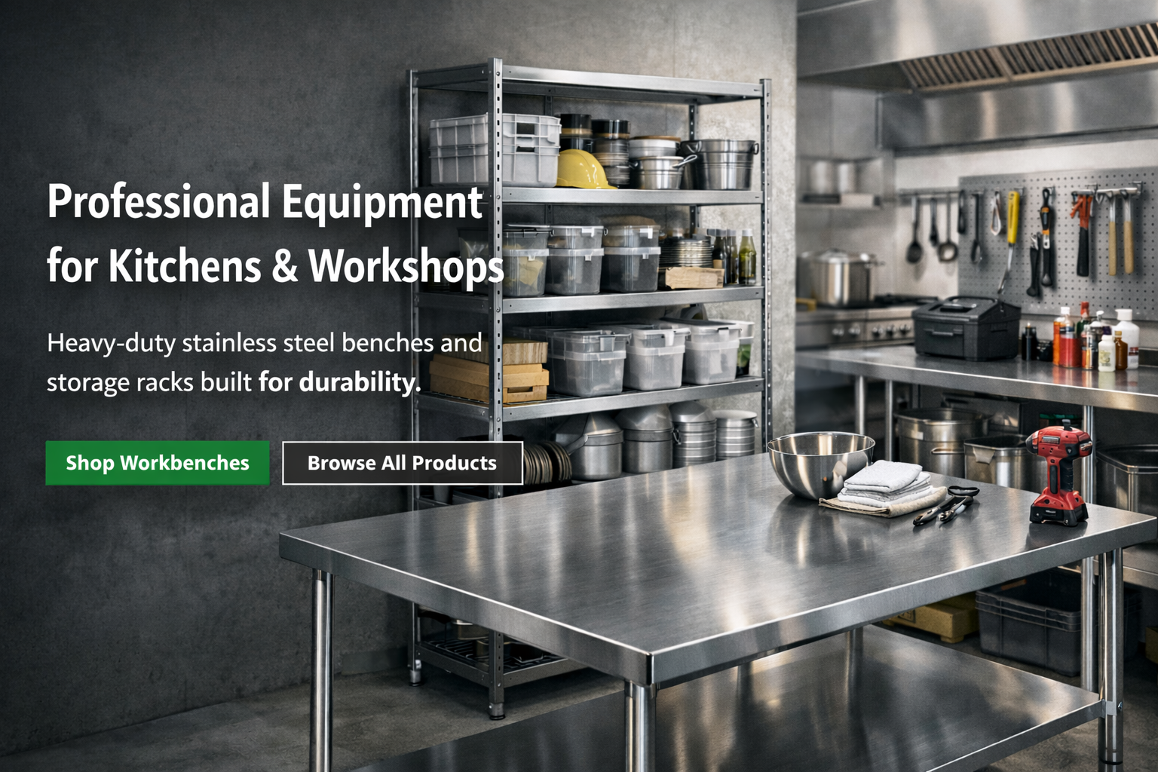Click the Professional Equipment headline text
The image size is (1158, 772).
tap(265, 202)
